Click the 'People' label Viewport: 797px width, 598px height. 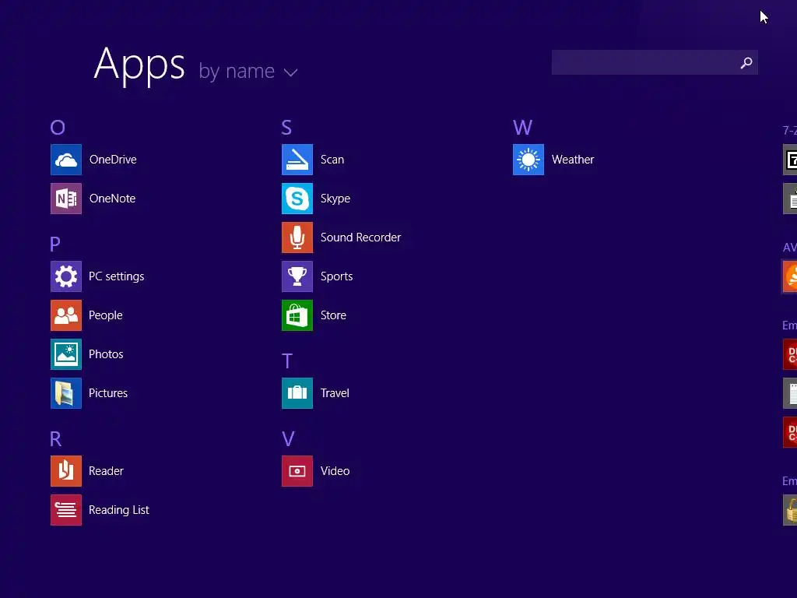(106, 315)
